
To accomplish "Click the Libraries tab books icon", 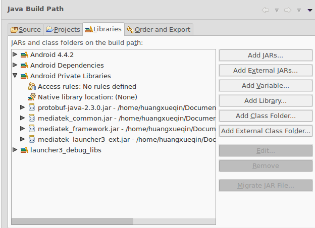I will coord(89,29).
